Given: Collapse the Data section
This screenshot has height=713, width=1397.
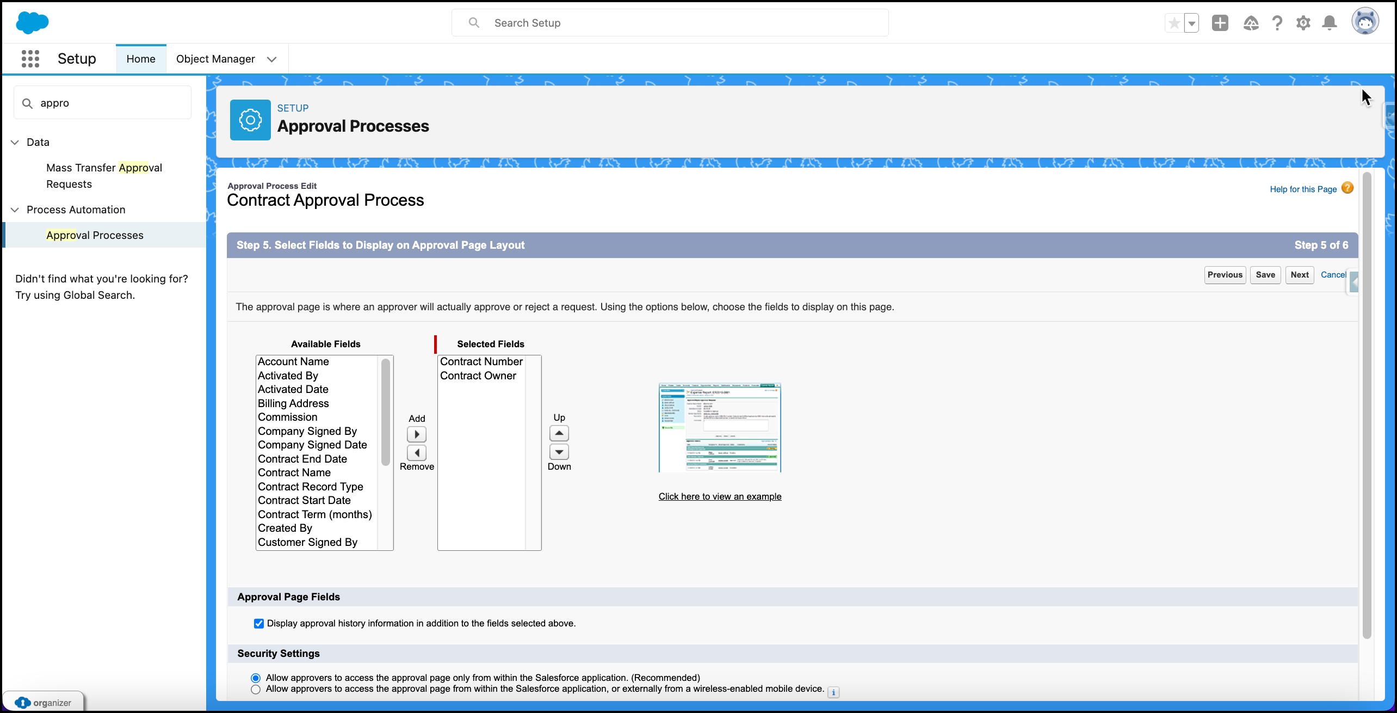Looking at the screenshot, I should (15, 142).
